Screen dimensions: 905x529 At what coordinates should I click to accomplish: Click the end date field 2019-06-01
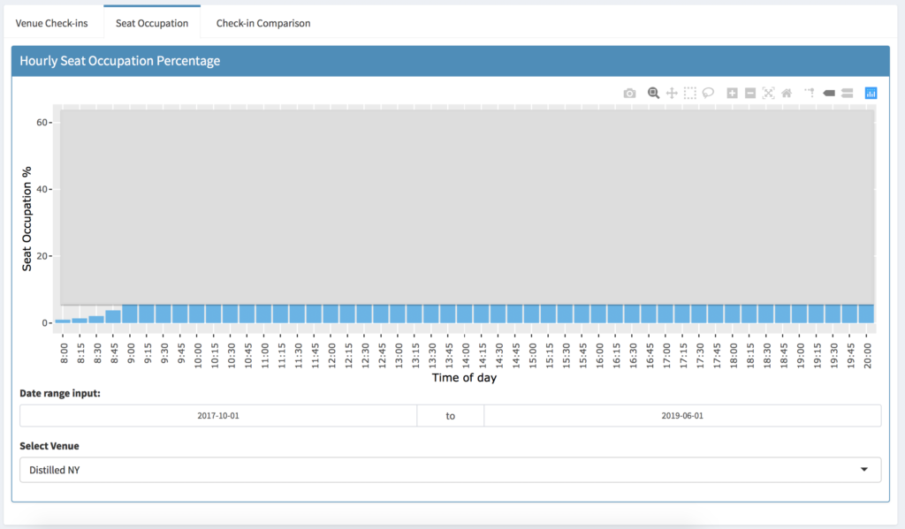click(x=682, y=415)
